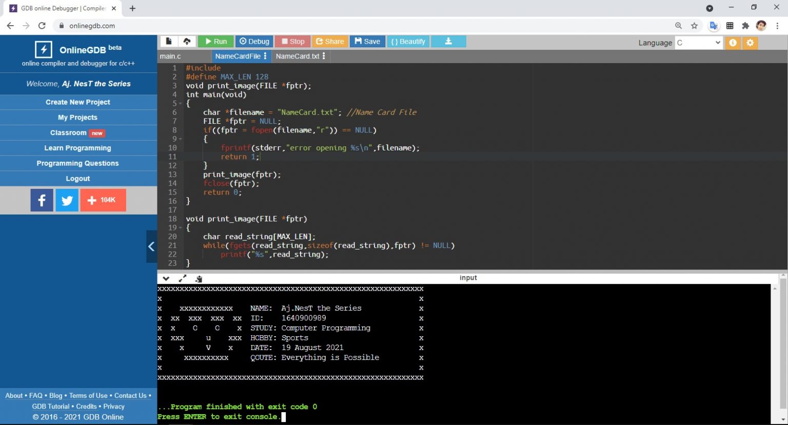Image resolution: width=788 pixels, height=425 pixels.
Task: Clear the console with the eraser icon
Action: click(199, 278)
